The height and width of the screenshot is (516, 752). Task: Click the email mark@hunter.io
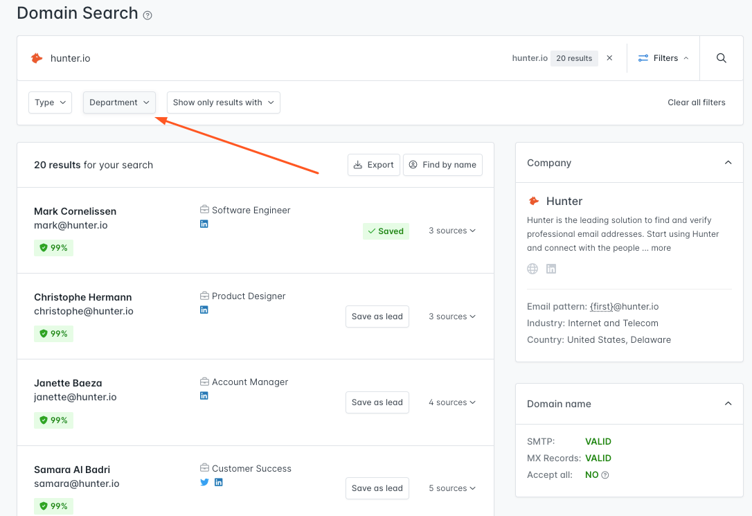tap(71, 225)
